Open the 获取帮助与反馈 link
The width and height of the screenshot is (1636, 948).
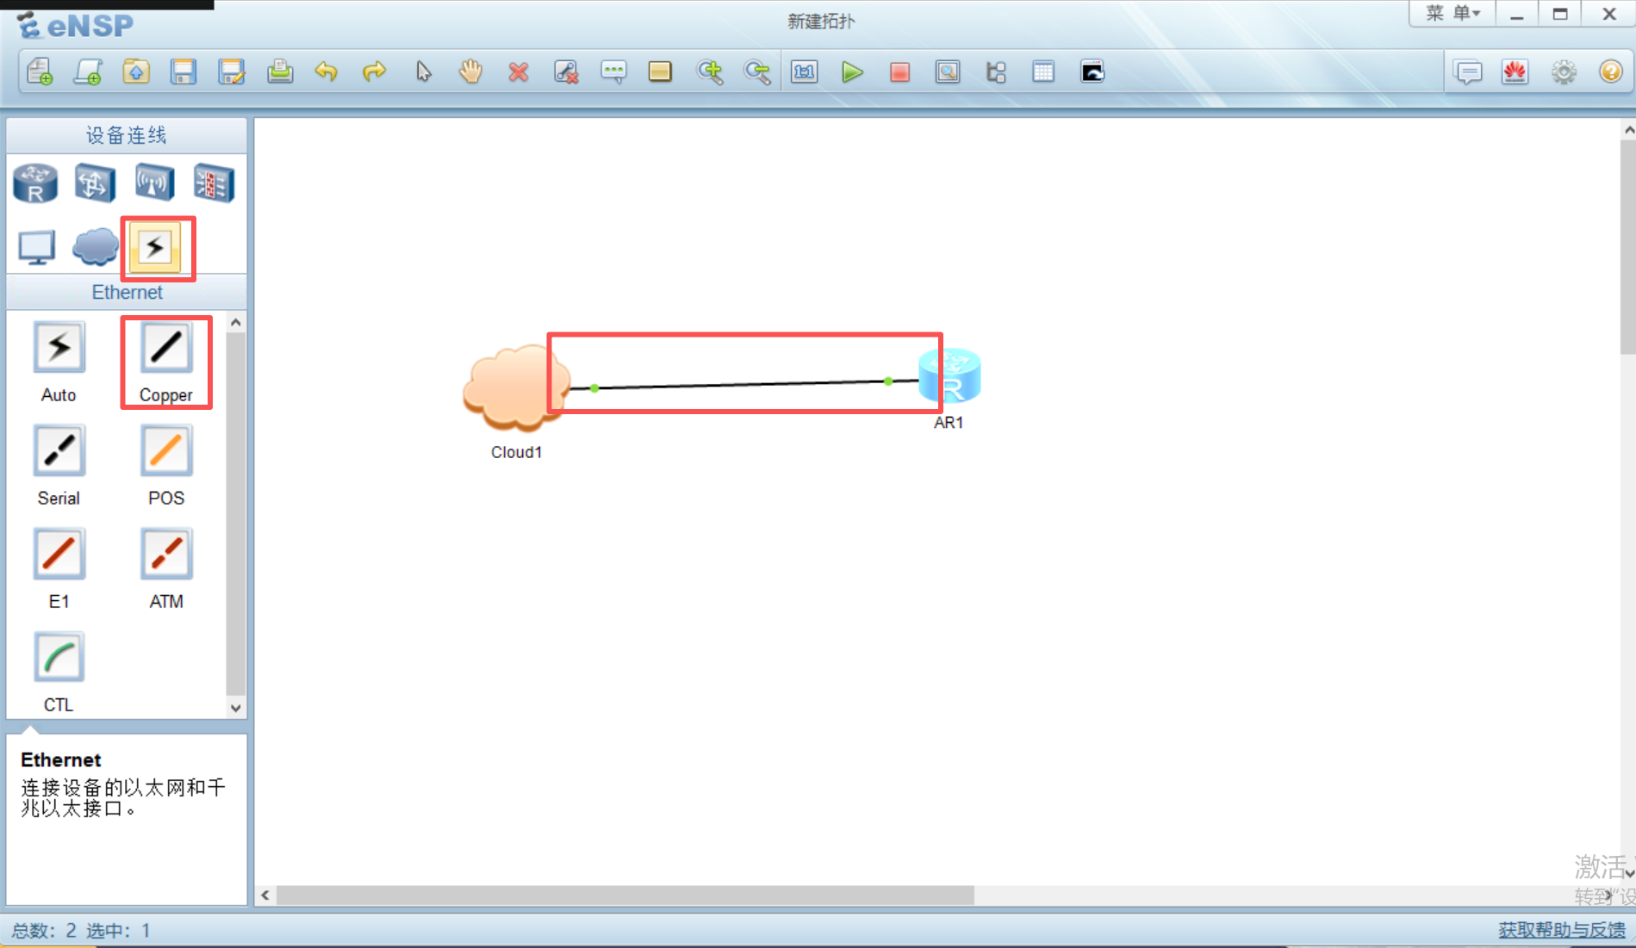coord(1560,930)
